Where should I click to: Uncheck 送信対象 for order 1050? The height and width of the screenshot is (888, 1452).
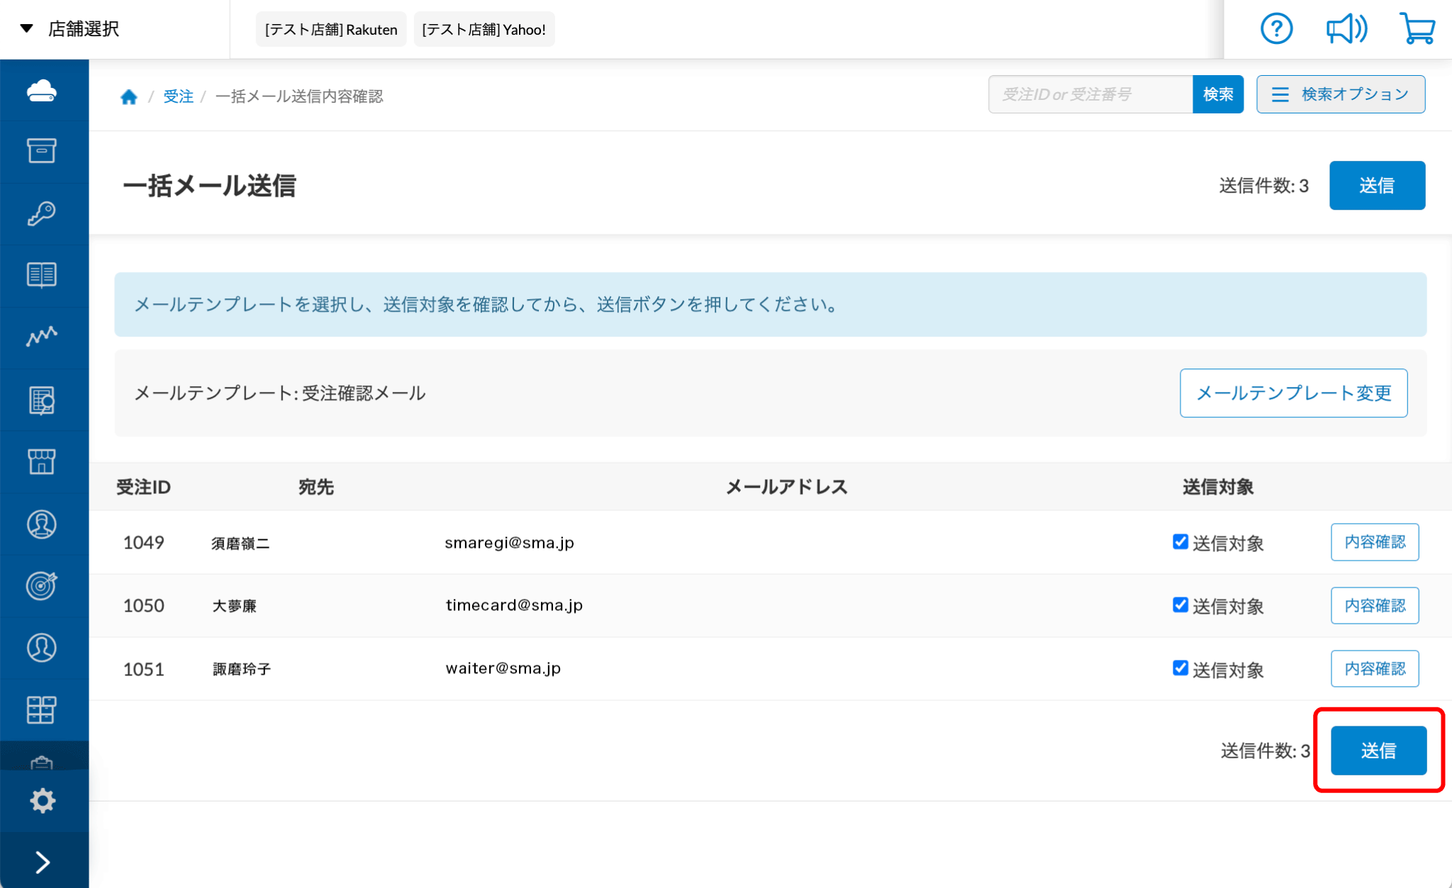click(1180, 605)
